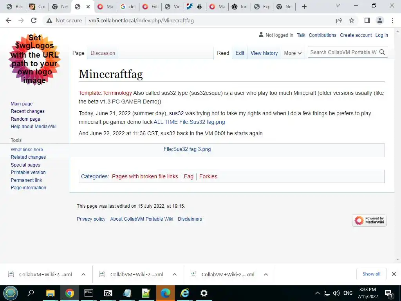The height and width of the screenshot is (301, 401).
Task: Click the wiki logo image
Action: click(34, 59)
